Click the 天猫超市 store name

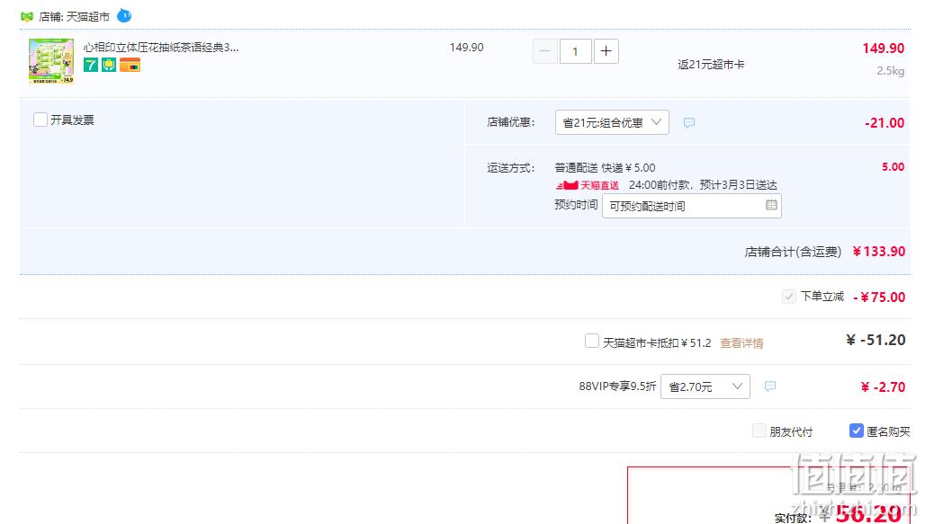pyautogui.click(x=88, y=17)
